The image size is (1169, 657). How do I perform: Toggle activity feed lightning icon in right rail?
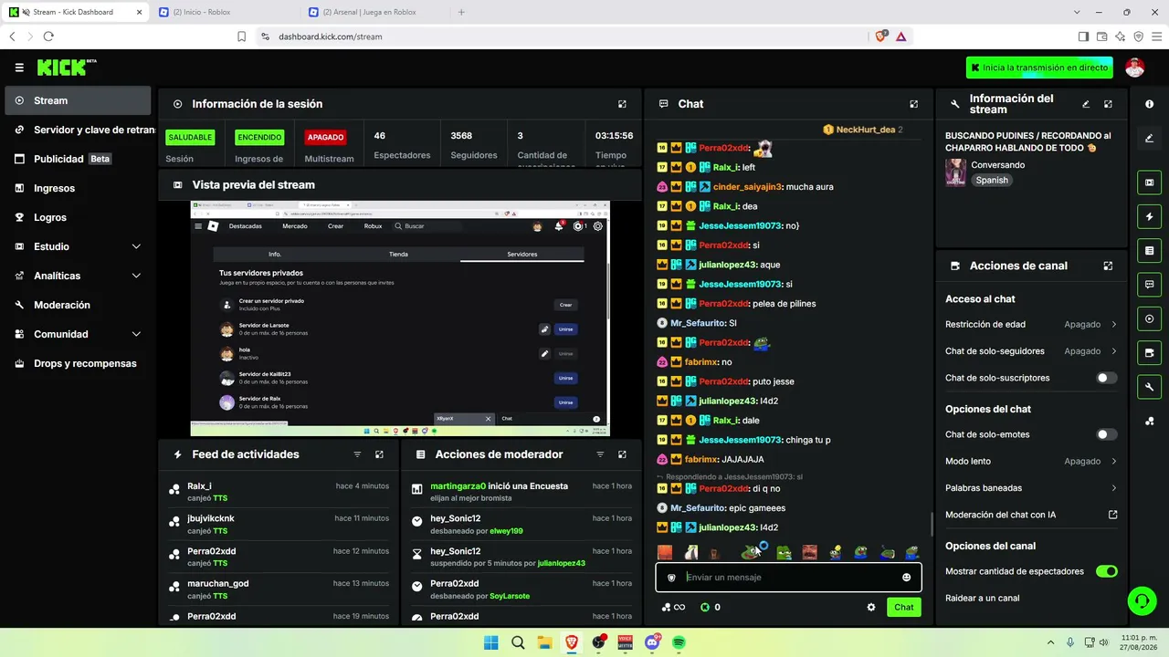1149,216
